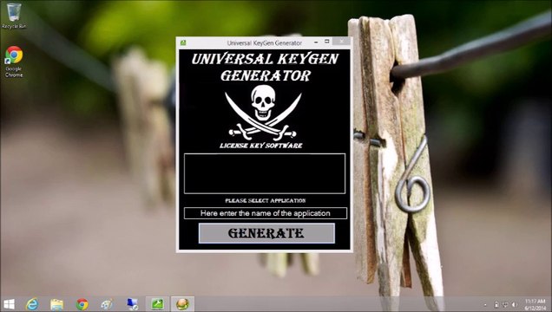Open the Paint palette taskbar icon

(107, 304)
